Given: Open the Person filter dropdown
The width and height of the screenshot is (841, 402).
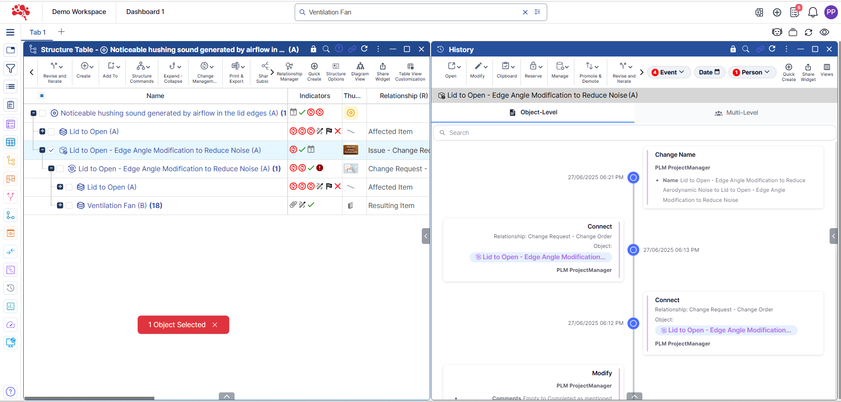Looking at the screenshot, I should (752, 72).
